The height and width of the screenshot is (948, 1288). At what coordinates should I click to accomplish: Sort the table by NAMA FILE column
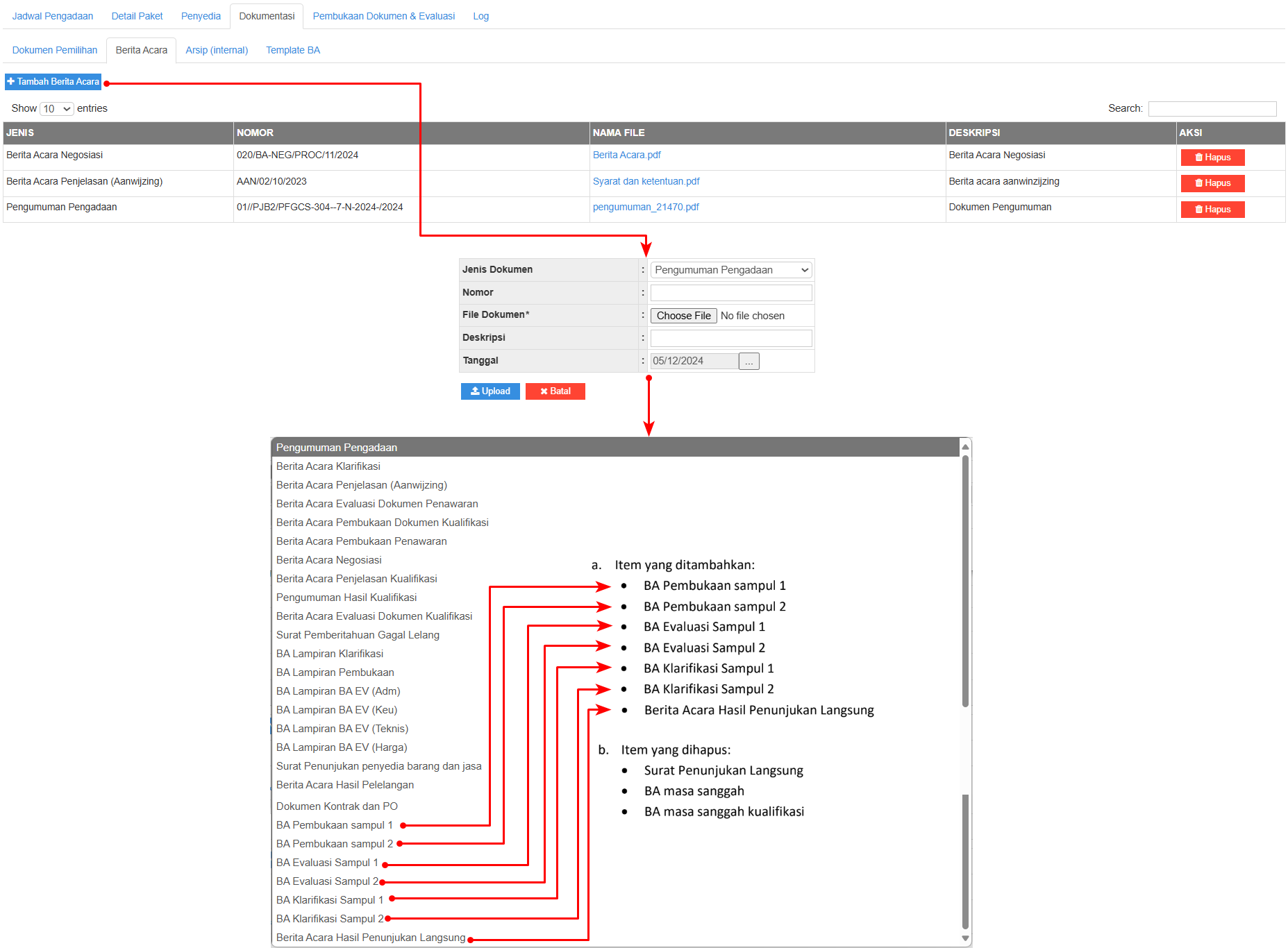(x=768, y=133)
